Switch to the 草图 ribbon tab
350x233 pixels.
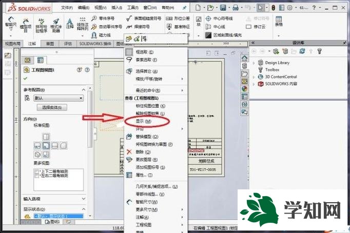[x=50, y=44]
